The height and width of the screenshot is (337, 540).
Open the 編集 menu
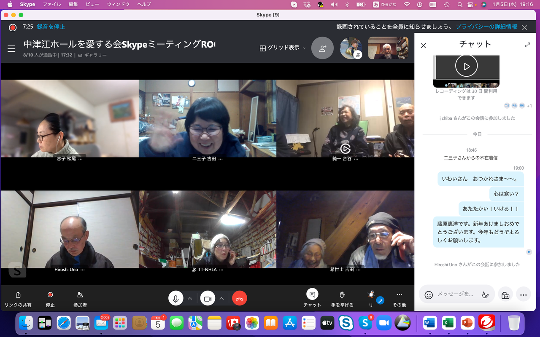[73, 4]
